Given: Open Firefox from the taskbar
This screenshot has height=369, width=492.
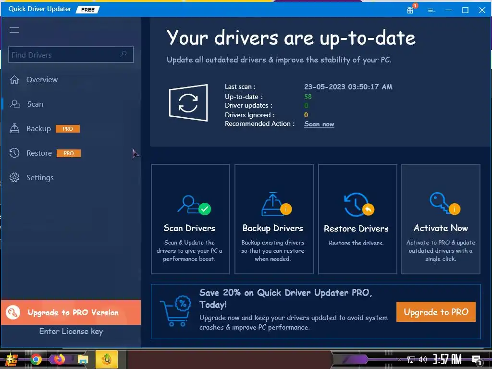Looking at the screenshot, I should 59,359.
